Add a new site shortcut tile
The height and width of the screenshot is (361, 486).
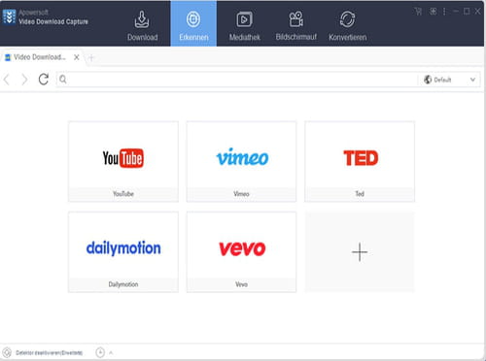click(x=360, y=252)
